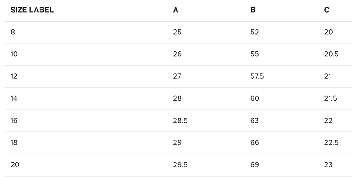Click the size label 12 cell
Image resolution: width=352 pixels, height=181 pixels.
(14, 76)
